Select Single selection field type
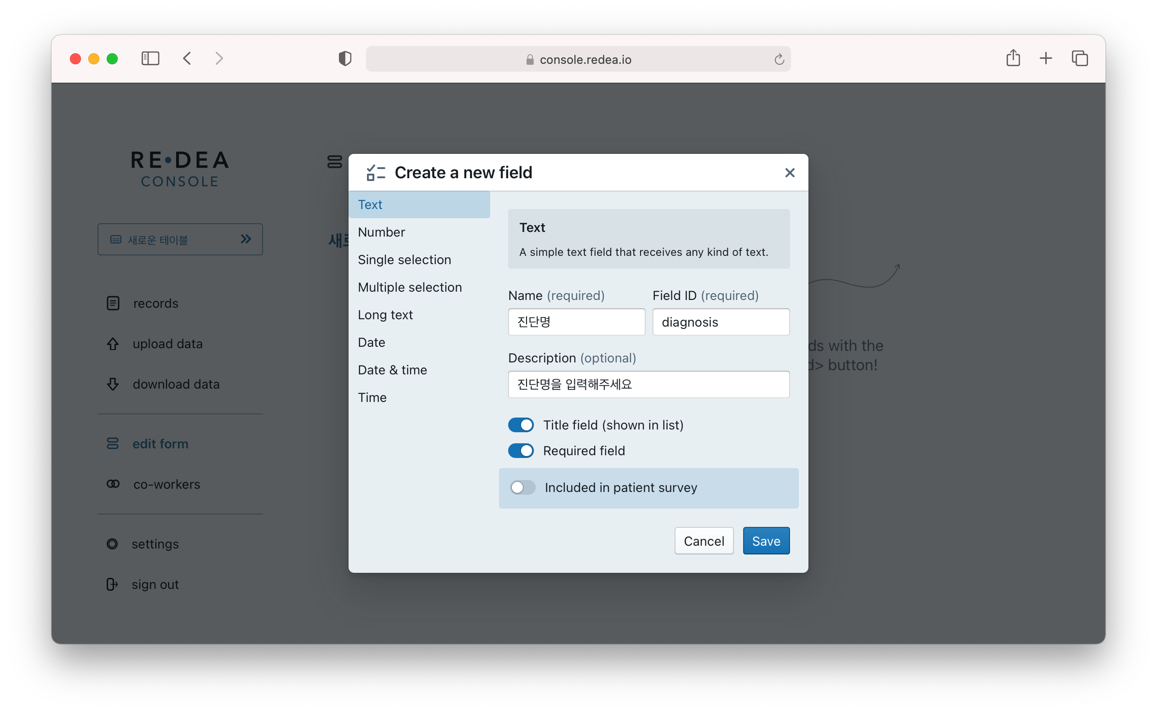 (404, 260)
